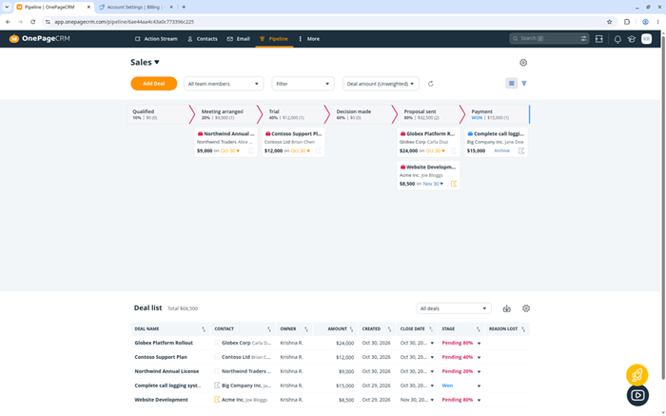Expand close date dropdown for Northwind Annual License
This screenshot has height=416, width=666.
[x=432, y=372]
